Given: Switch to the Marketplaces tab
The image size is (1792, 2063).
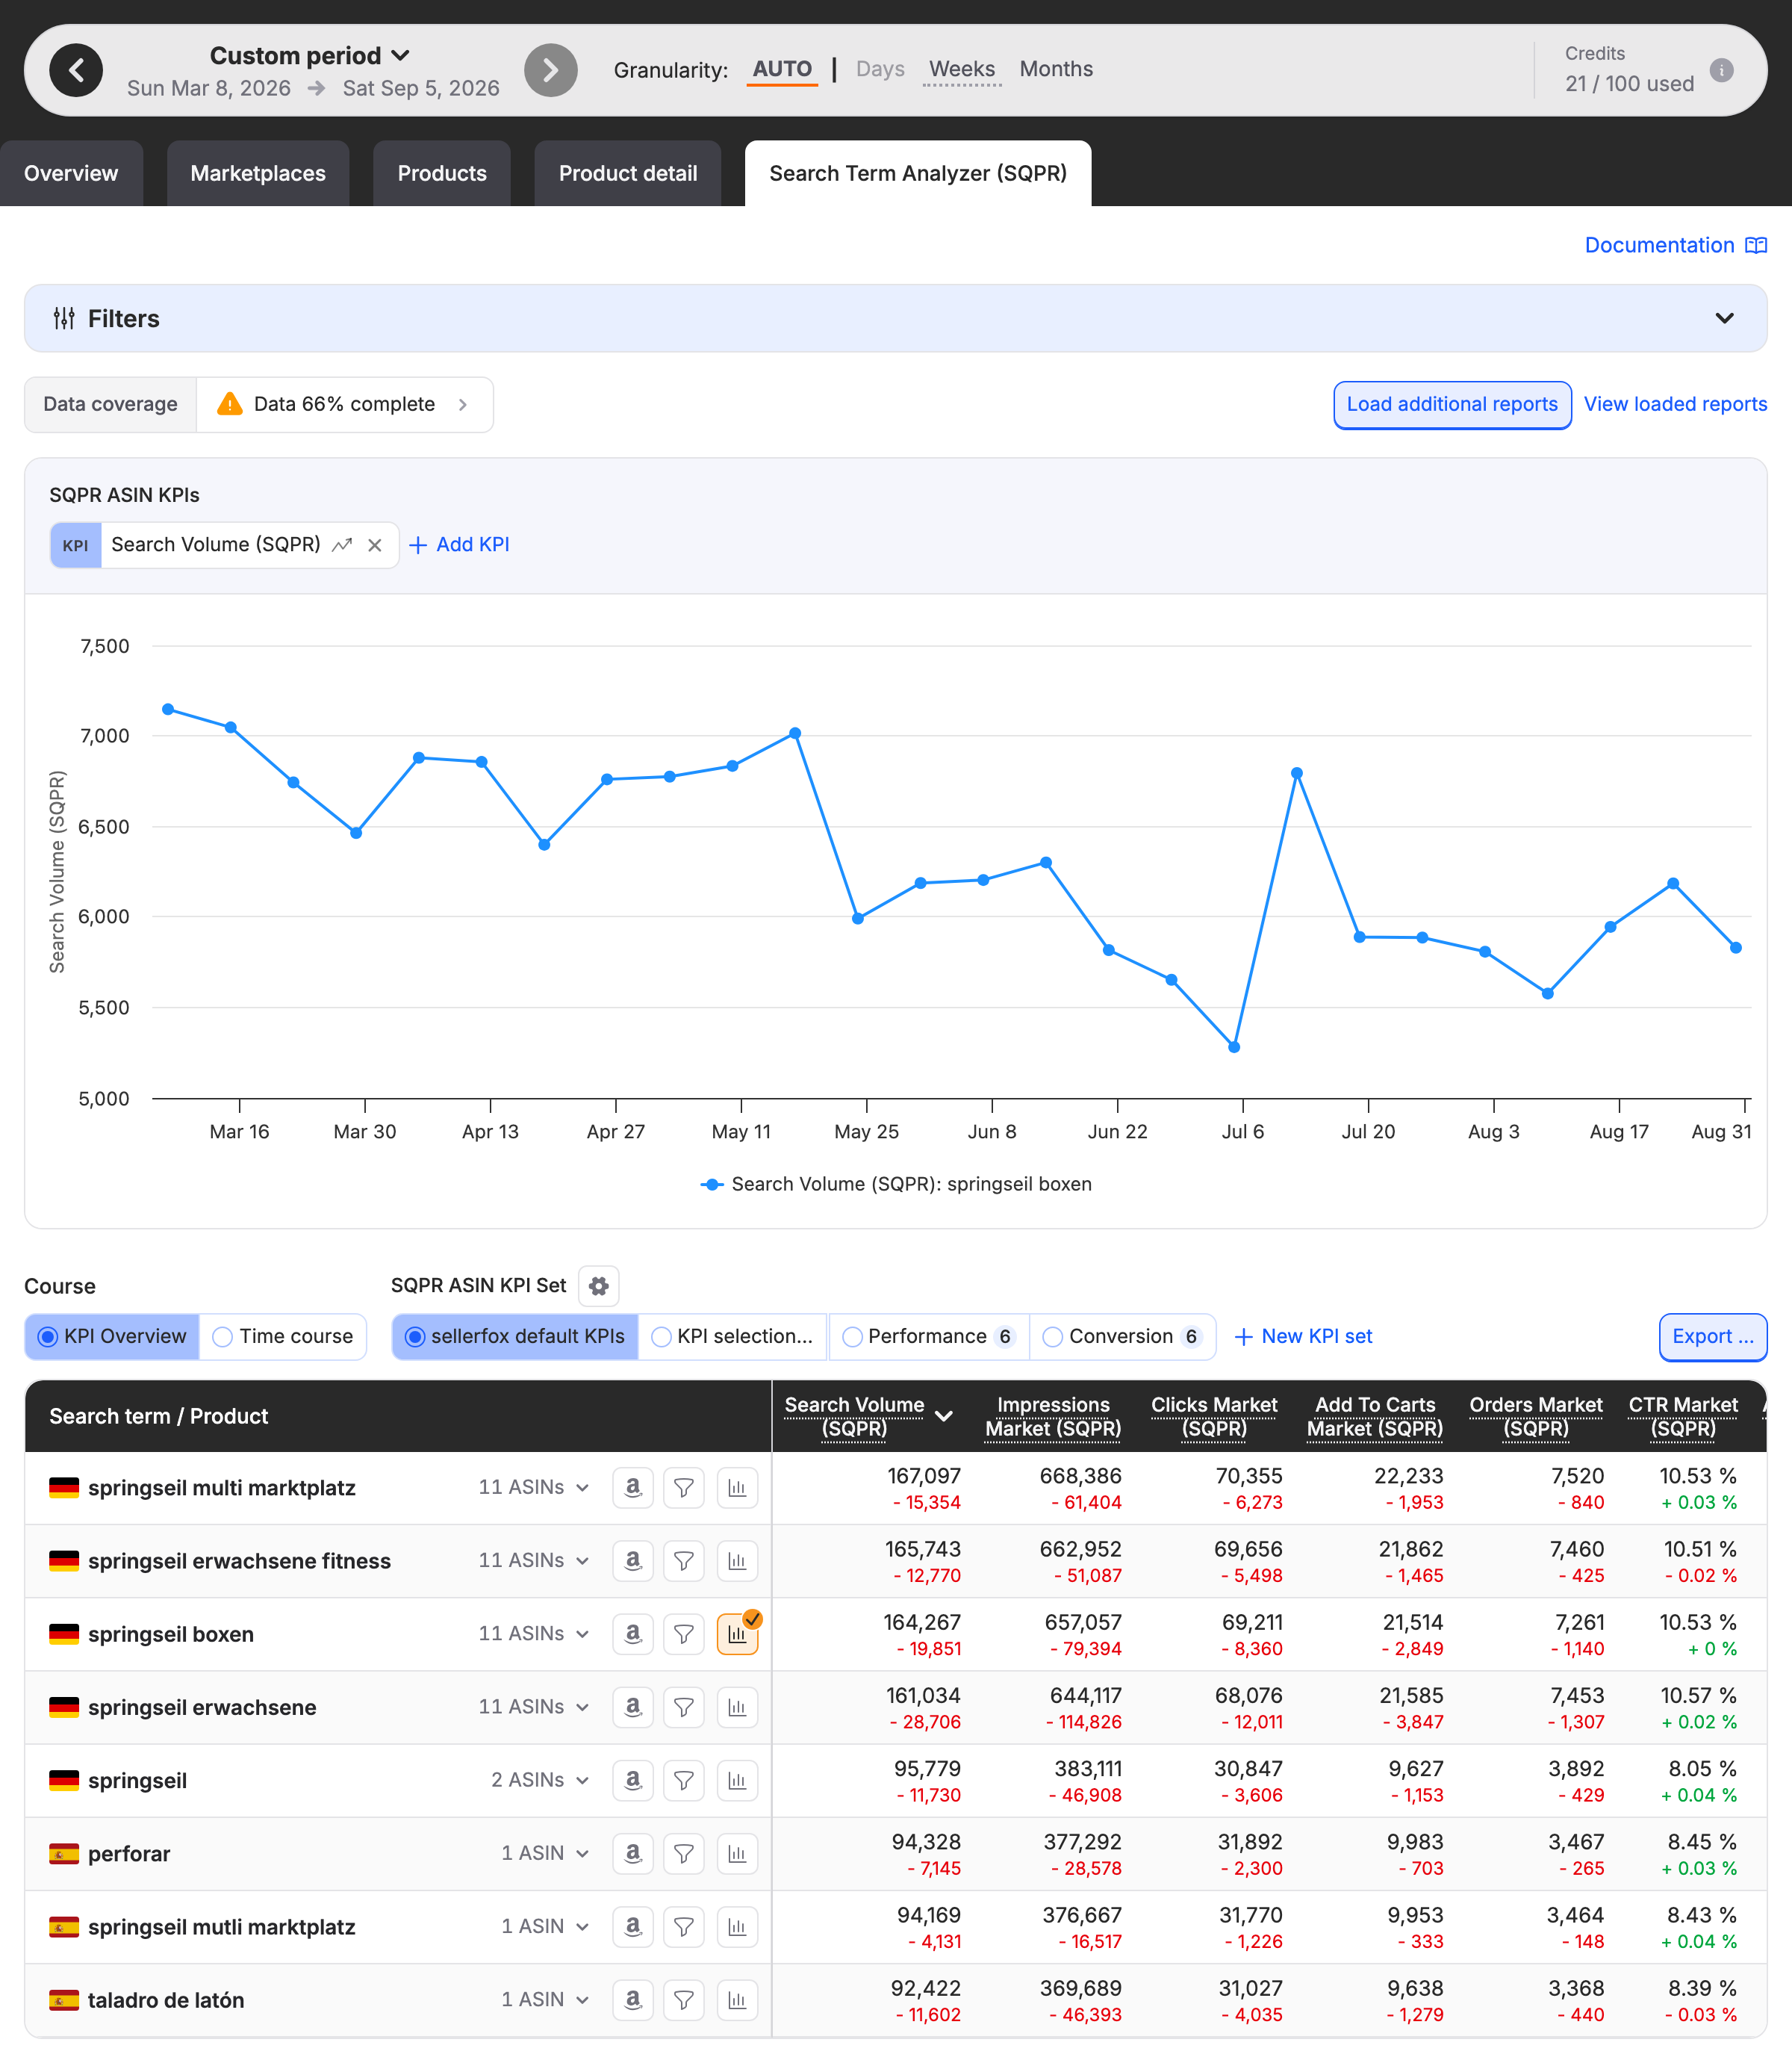Looking at the screenshot, I should click(258, 173).
